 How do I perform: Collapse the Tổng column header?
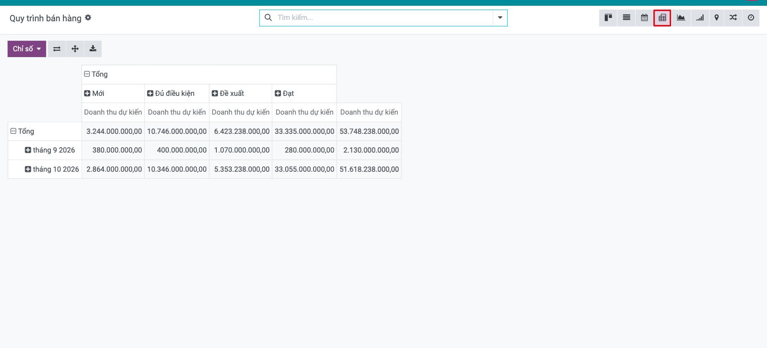[96, 74]
